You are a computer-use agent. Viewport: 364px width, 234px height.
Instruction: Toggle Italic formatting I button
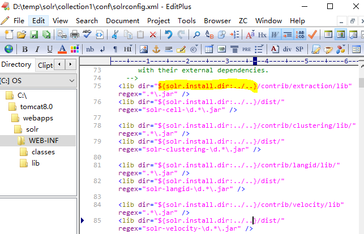coord(37,49)
